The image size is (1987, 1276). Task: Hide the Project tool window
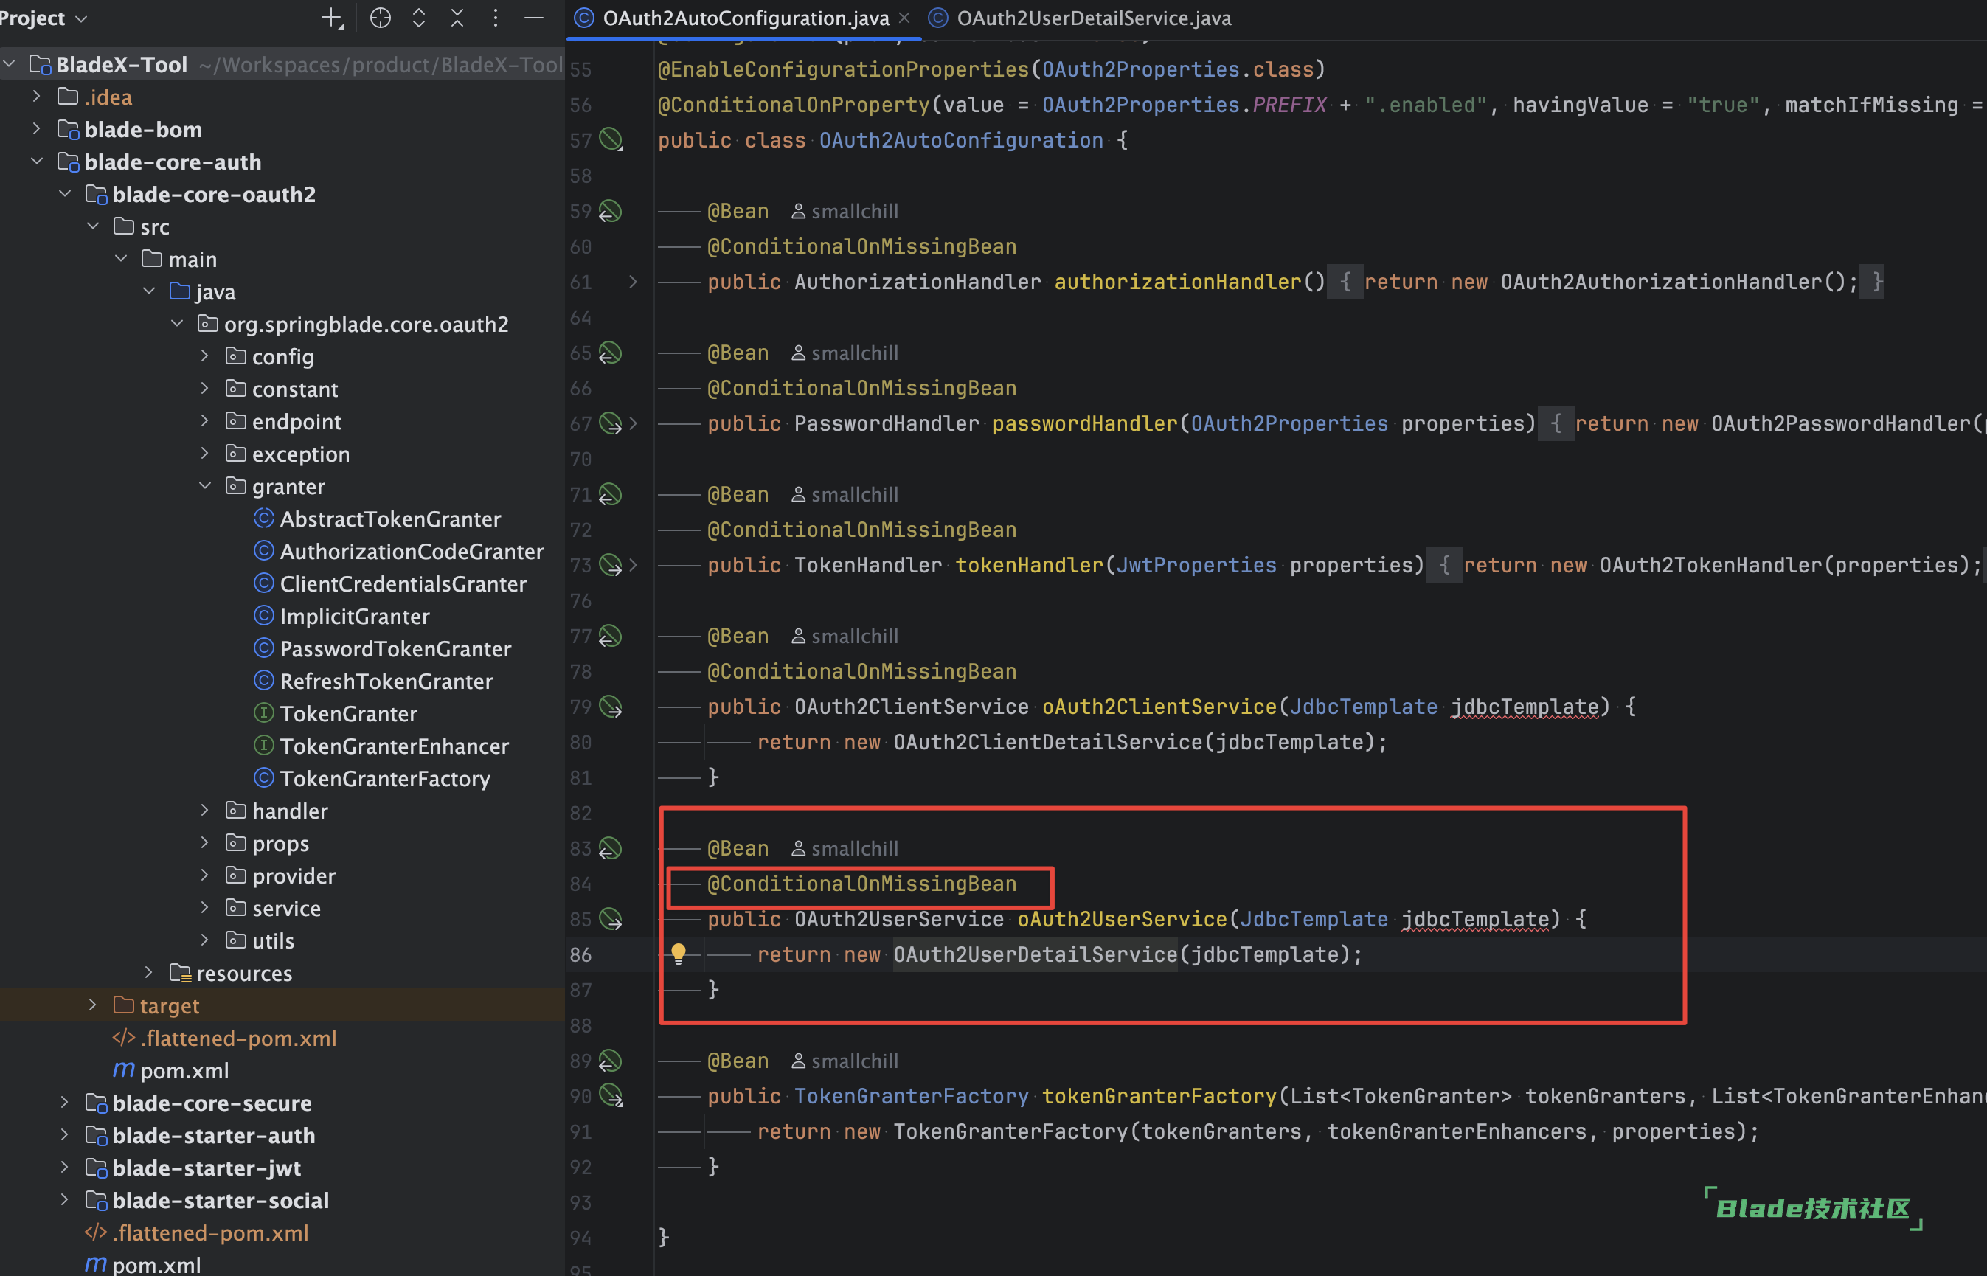[535, 18]
